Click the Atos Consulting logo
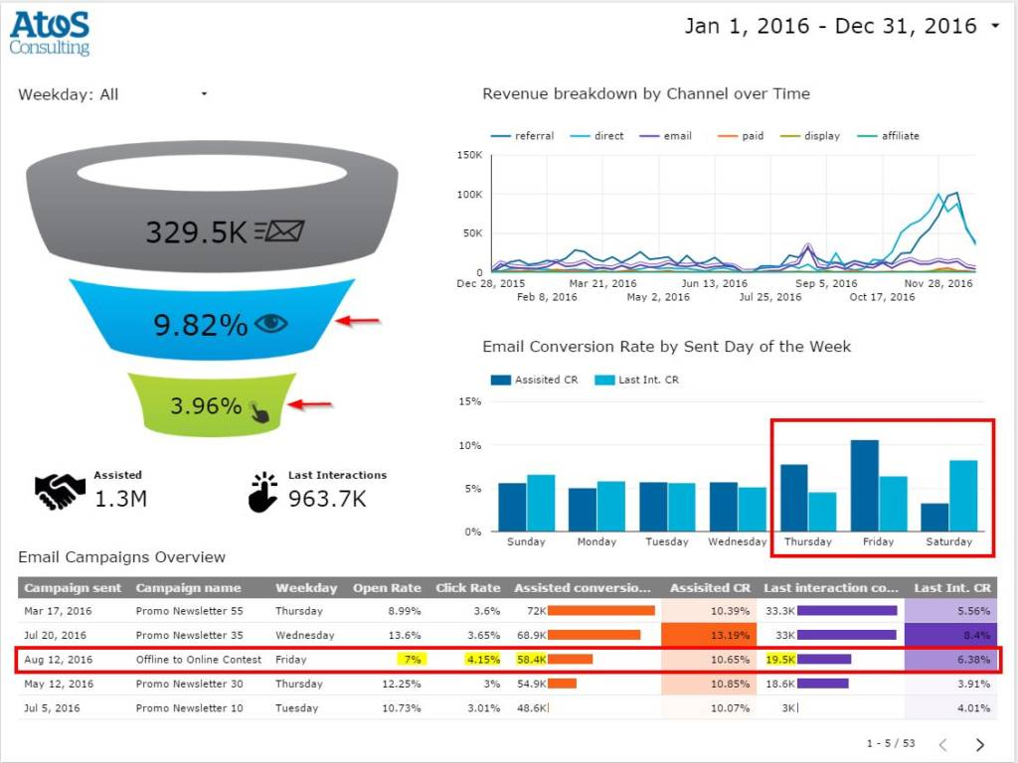This screenshot has height=763, width=1018. tap(50, 33)
